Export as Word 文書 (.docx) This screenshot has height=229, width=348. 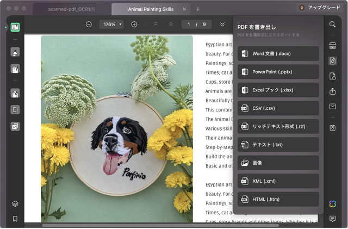[x=278, y=53]
